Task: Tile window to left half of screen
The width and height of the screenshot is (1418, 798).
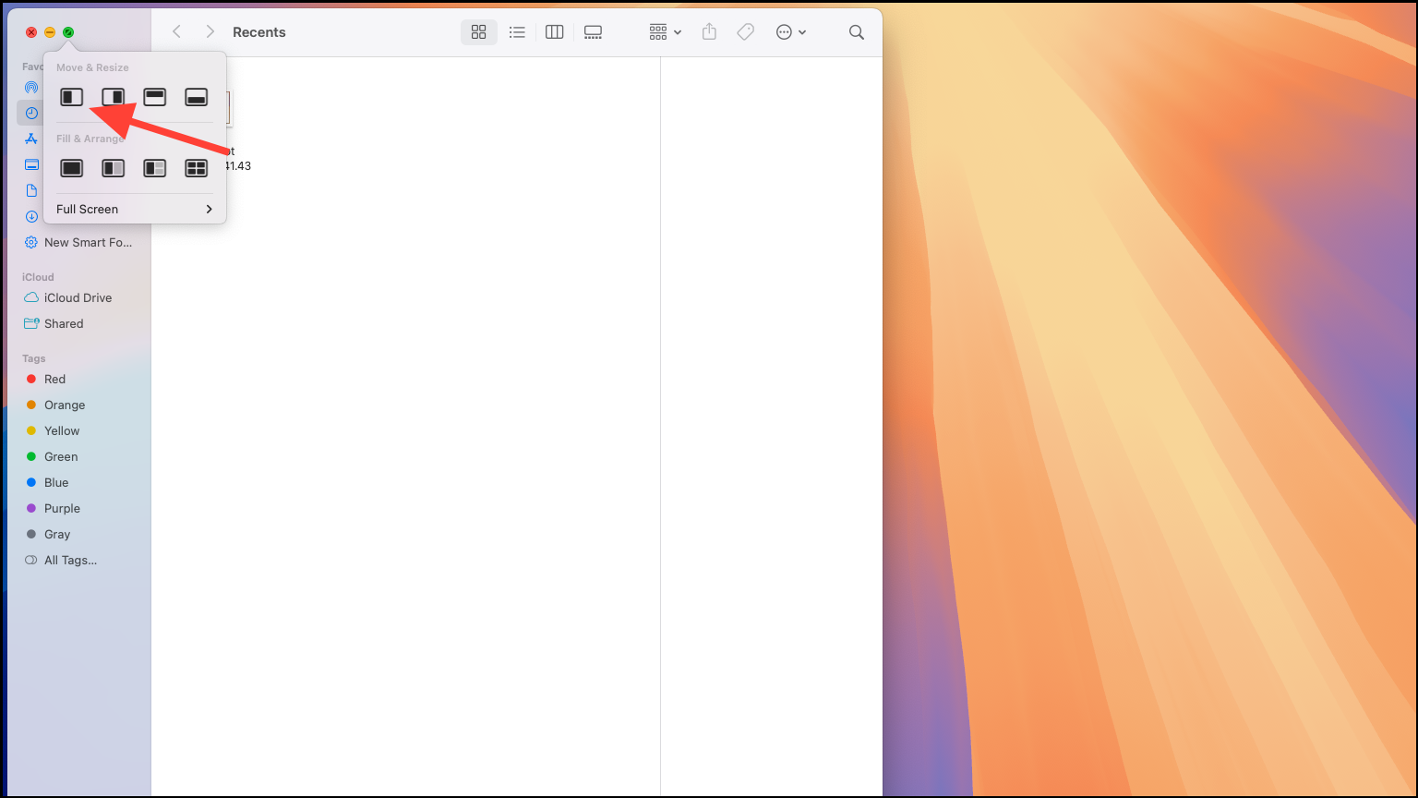Action: (72, 97)
